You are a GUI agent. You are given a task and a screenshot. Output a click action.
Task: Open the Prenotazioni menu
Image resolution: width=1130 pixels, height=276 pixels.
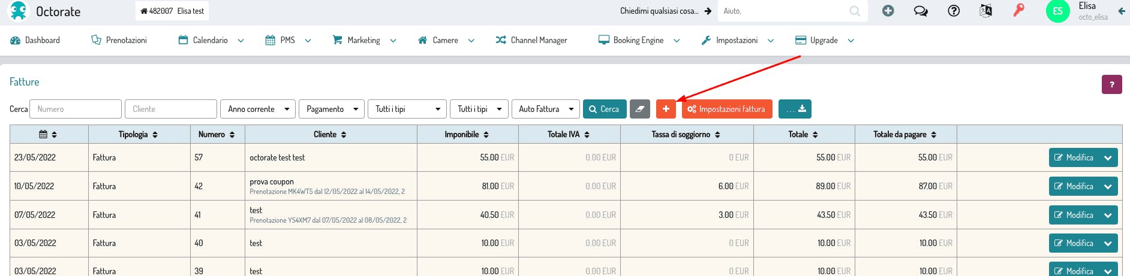point(119,40)
